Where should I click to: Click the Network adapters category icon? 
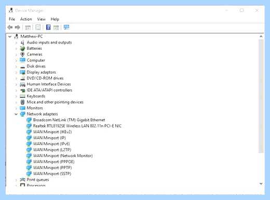[22, 114]
